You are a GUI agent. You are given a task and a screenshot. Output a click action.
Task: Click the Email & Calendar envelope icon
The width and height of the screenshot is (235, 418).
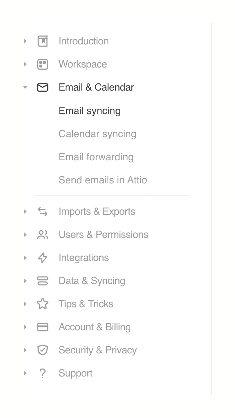pos(43,87)
